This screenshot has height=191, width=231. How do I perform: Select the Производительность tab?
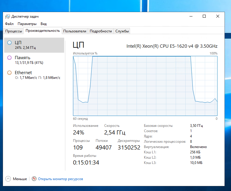tap(43, 31)
